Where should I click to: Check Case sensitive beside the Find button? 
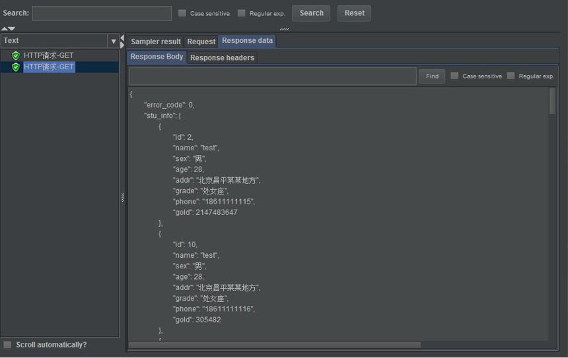pyautogui.click(x=454, y=76)
